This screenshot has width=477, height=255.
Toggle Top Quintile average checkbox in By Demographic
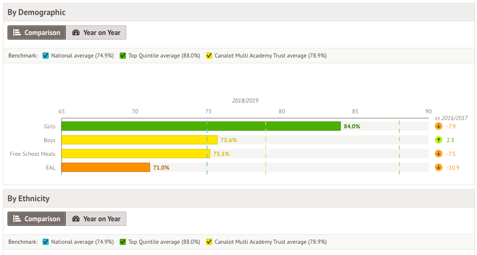point(123,55)
